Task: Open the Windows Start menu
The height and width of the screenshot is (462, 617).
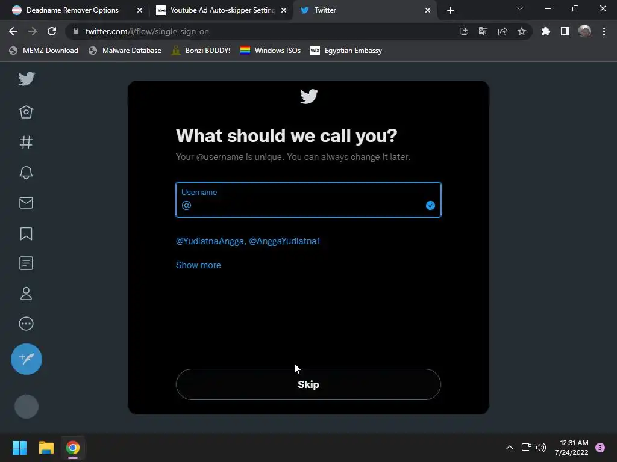Action: click(19, 448)
